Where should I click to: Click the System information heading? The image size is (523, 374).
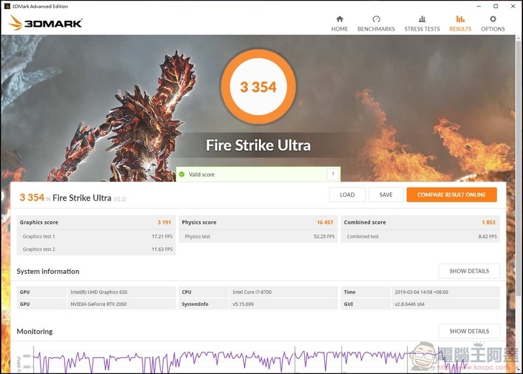click(x=48, y=271)
